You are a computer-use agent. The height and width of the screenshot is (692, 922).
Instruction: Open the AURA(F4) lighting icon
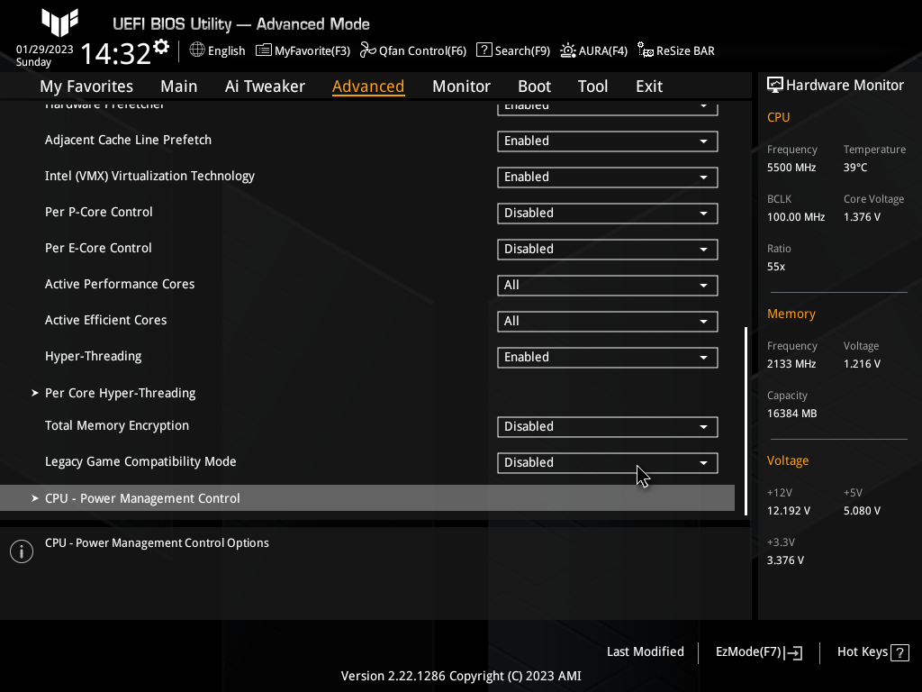568,50
